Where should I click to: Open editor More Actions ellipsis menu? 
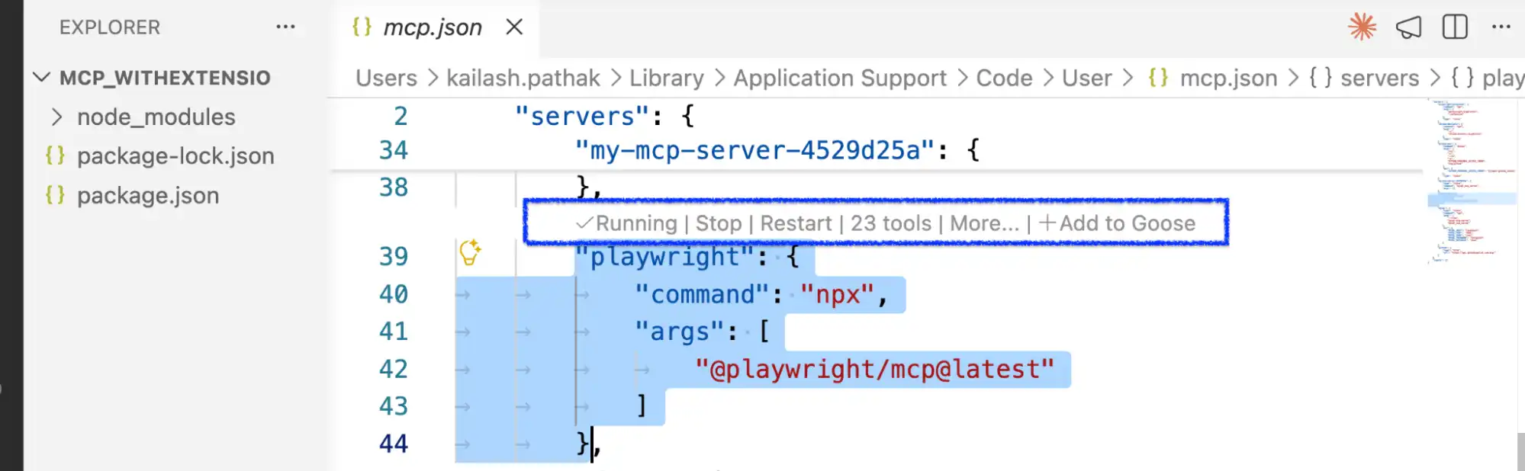point(1501,27)
